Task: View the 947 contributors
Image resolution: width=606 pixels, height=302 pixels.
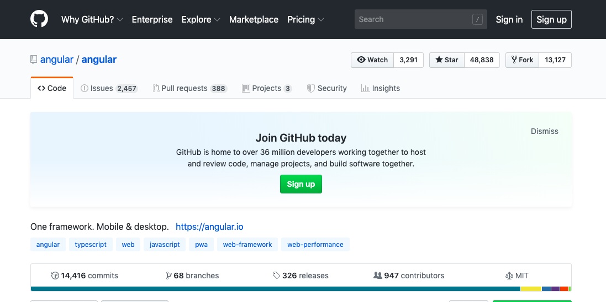Action: click(409, 276)
